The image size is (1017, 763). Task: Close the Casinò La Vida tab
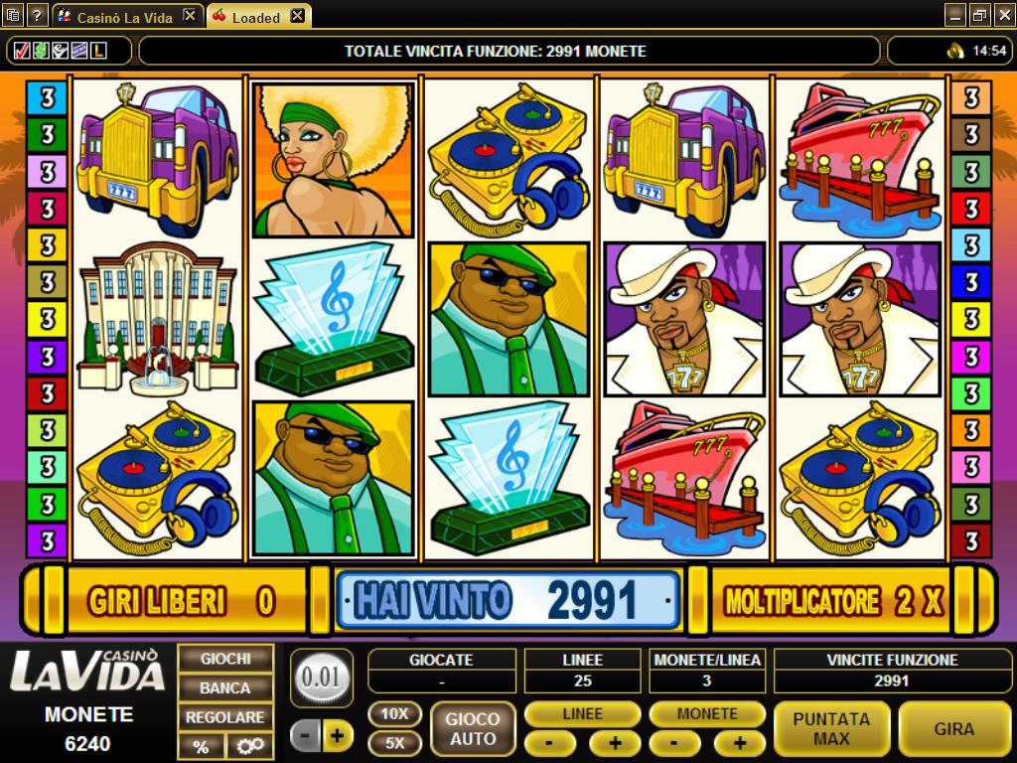[190, 16]
